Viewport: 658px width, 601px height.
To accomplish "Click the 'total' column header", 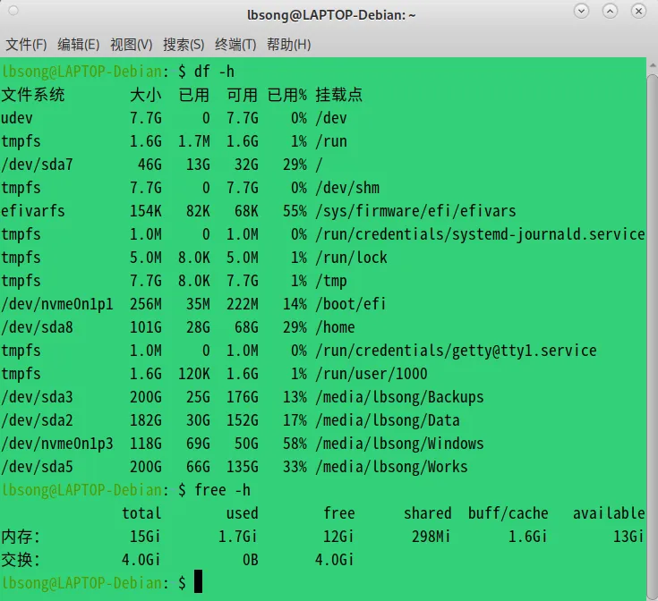I will (141, 513).
